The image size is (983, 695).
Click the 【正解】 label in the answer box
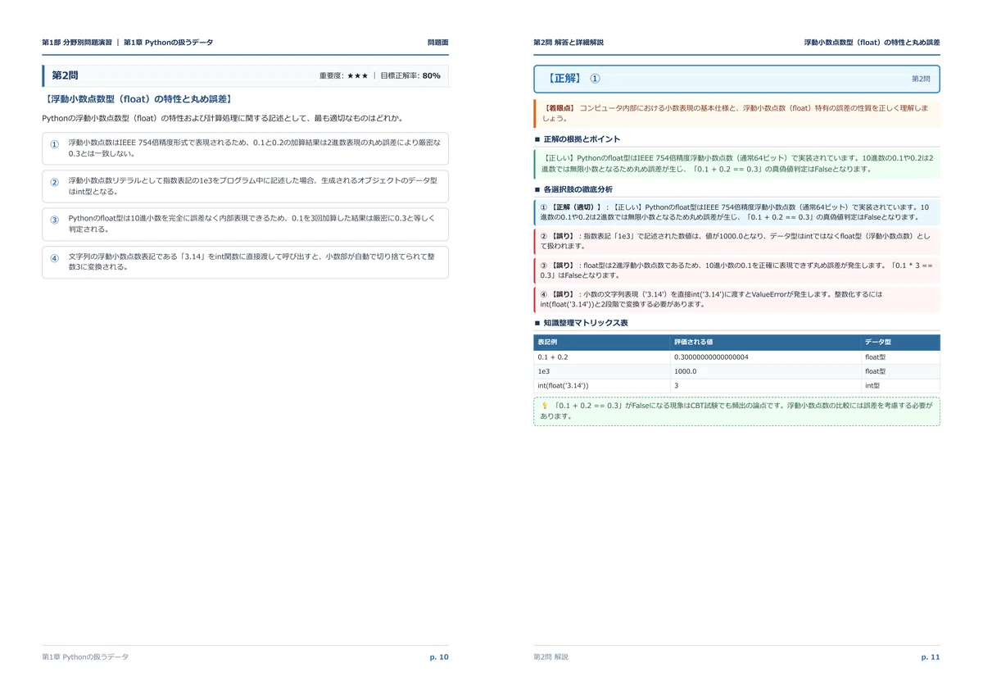point(563,79)
